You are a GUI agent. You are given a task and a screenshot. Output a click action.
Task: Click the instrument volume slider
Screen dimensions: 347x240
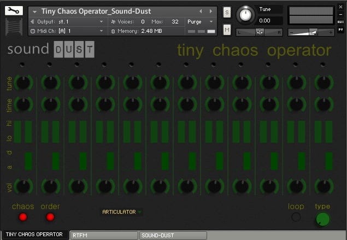click(x=311, y=32)
